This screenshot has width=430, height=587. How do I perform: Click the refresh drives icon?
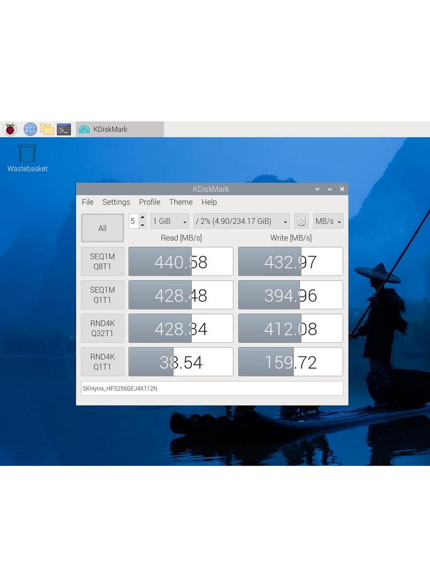302,221
